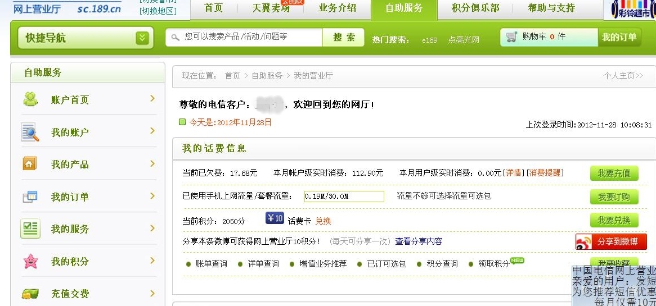
Task: Click the 我要充值 button
Action: (x=614, y=173)
